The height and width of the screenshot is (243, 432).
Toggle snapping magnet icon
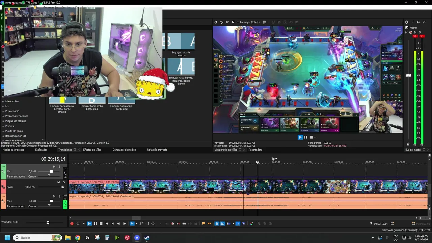(217, 223)
